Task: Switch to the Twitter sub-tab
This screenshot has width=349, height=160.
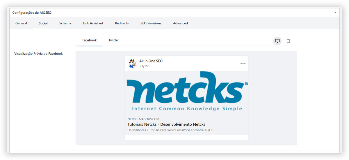Action: (114, 40)
